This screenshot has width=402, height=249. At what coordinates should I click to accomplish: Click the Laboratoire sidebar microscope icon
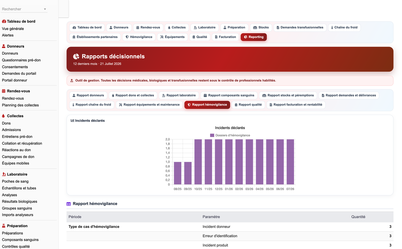(x=4, y=174)
